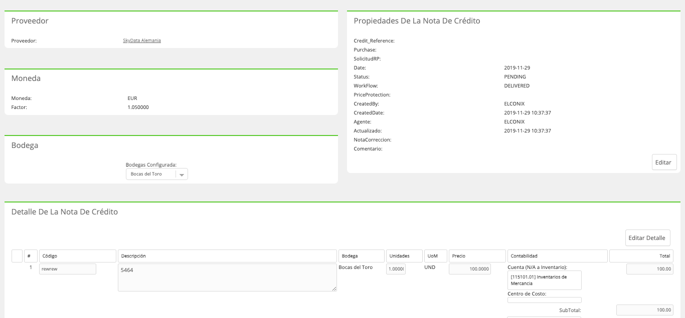The width and height of the screenshot is (685, 318).
Task: Click the DELIVERED workflow value
Action: coord(517,86)
